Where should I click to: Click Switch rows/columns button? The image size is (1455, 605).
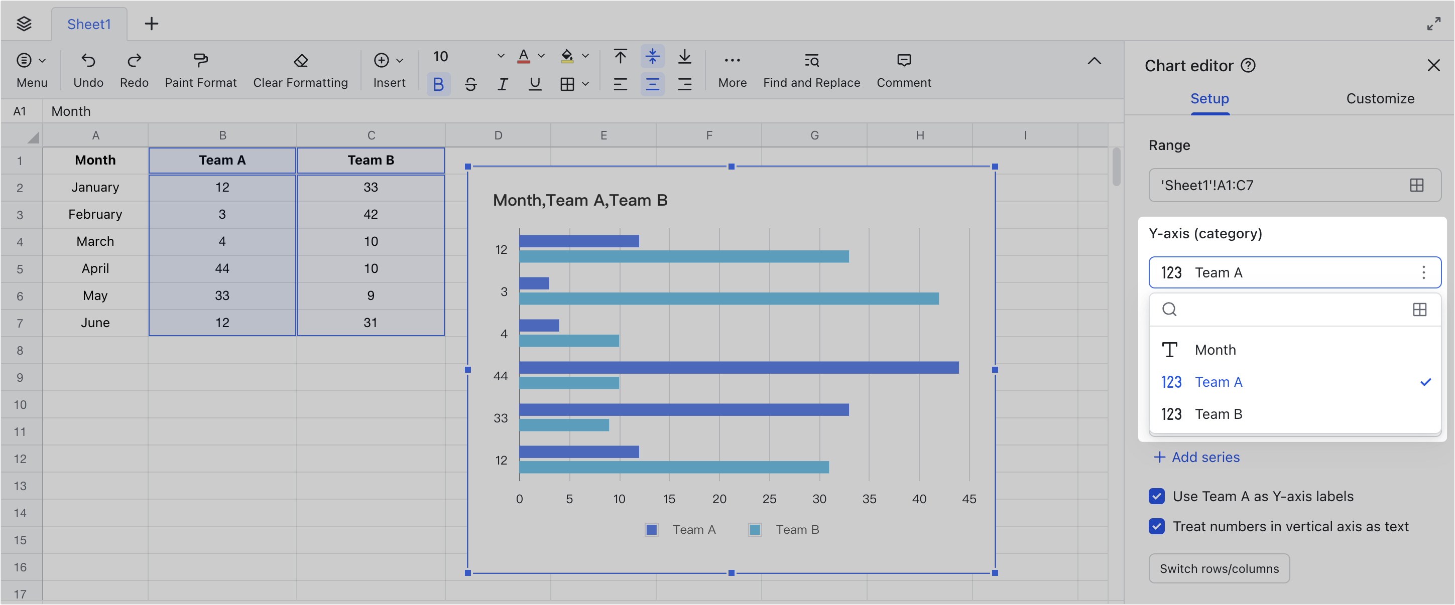click(x=1219, y=568)
